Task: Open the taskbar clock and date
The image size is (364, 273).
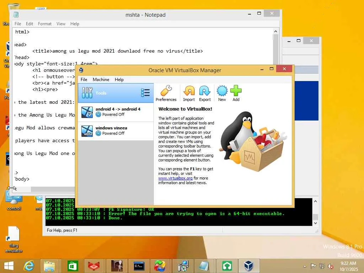Action: [x=349, y=266]
